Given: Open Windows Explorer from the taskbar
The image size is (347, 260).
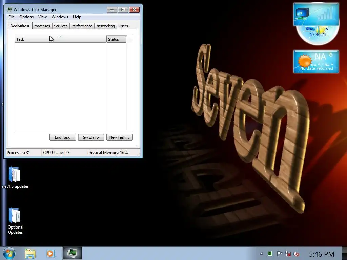Looking at the screenshot, I should pyautogui.click(x=30, y=253).
